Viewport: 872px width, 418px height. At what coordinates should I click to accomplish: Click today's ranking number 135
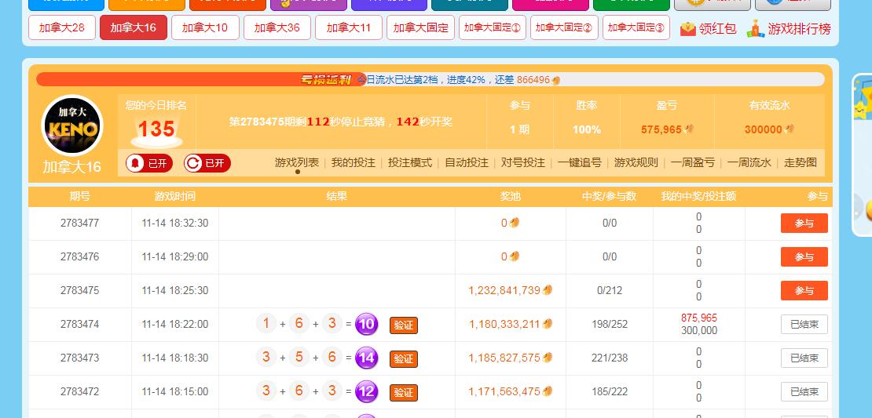pos(156,129)
